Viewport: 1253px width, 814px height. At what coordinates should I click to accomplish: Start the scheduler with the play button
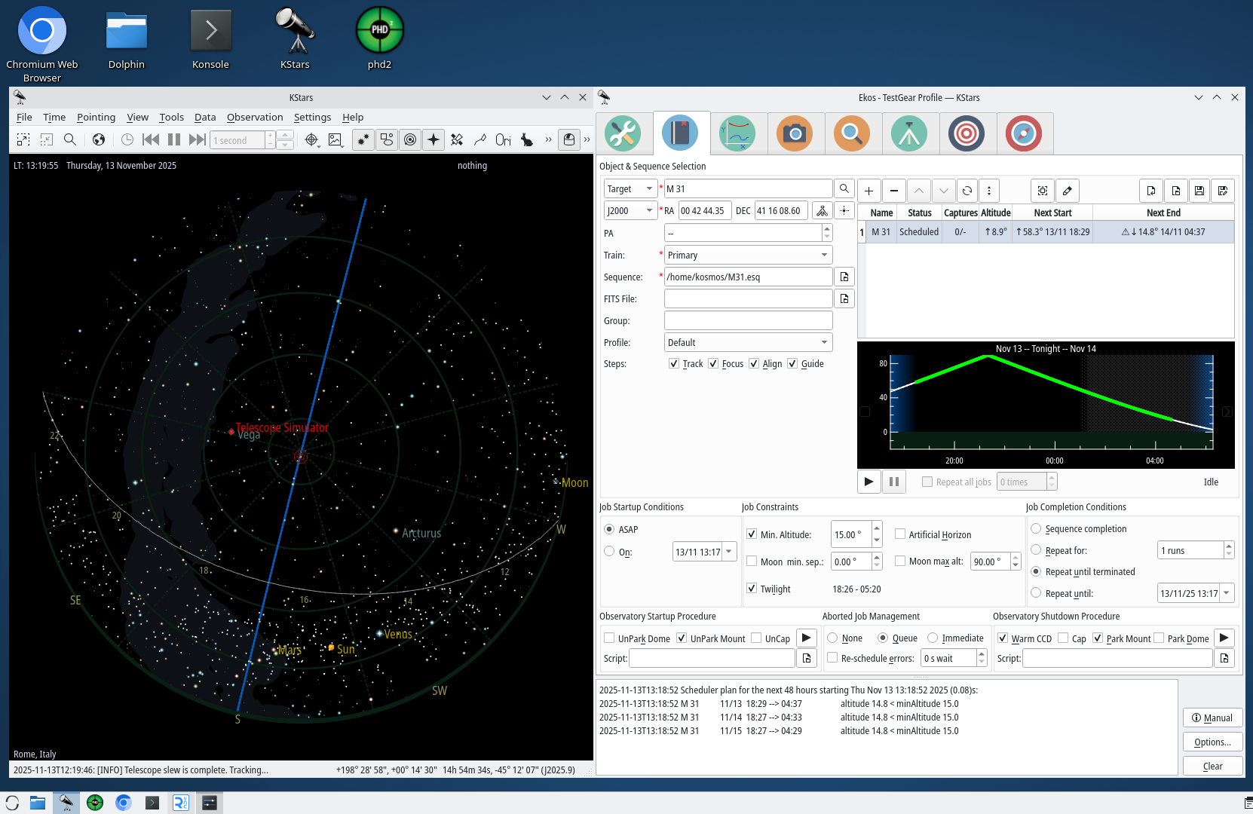pyautogui.click(x=869, y=481)
